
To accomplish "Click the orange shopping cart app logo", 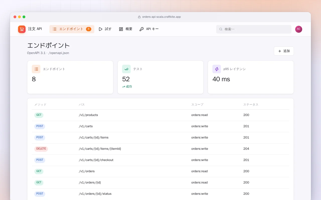I will click(x=22, y=29).
